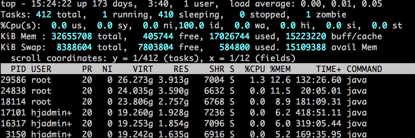Click the swap used value 584800
This screenshot has height=138, width=415.
[234, 47]
